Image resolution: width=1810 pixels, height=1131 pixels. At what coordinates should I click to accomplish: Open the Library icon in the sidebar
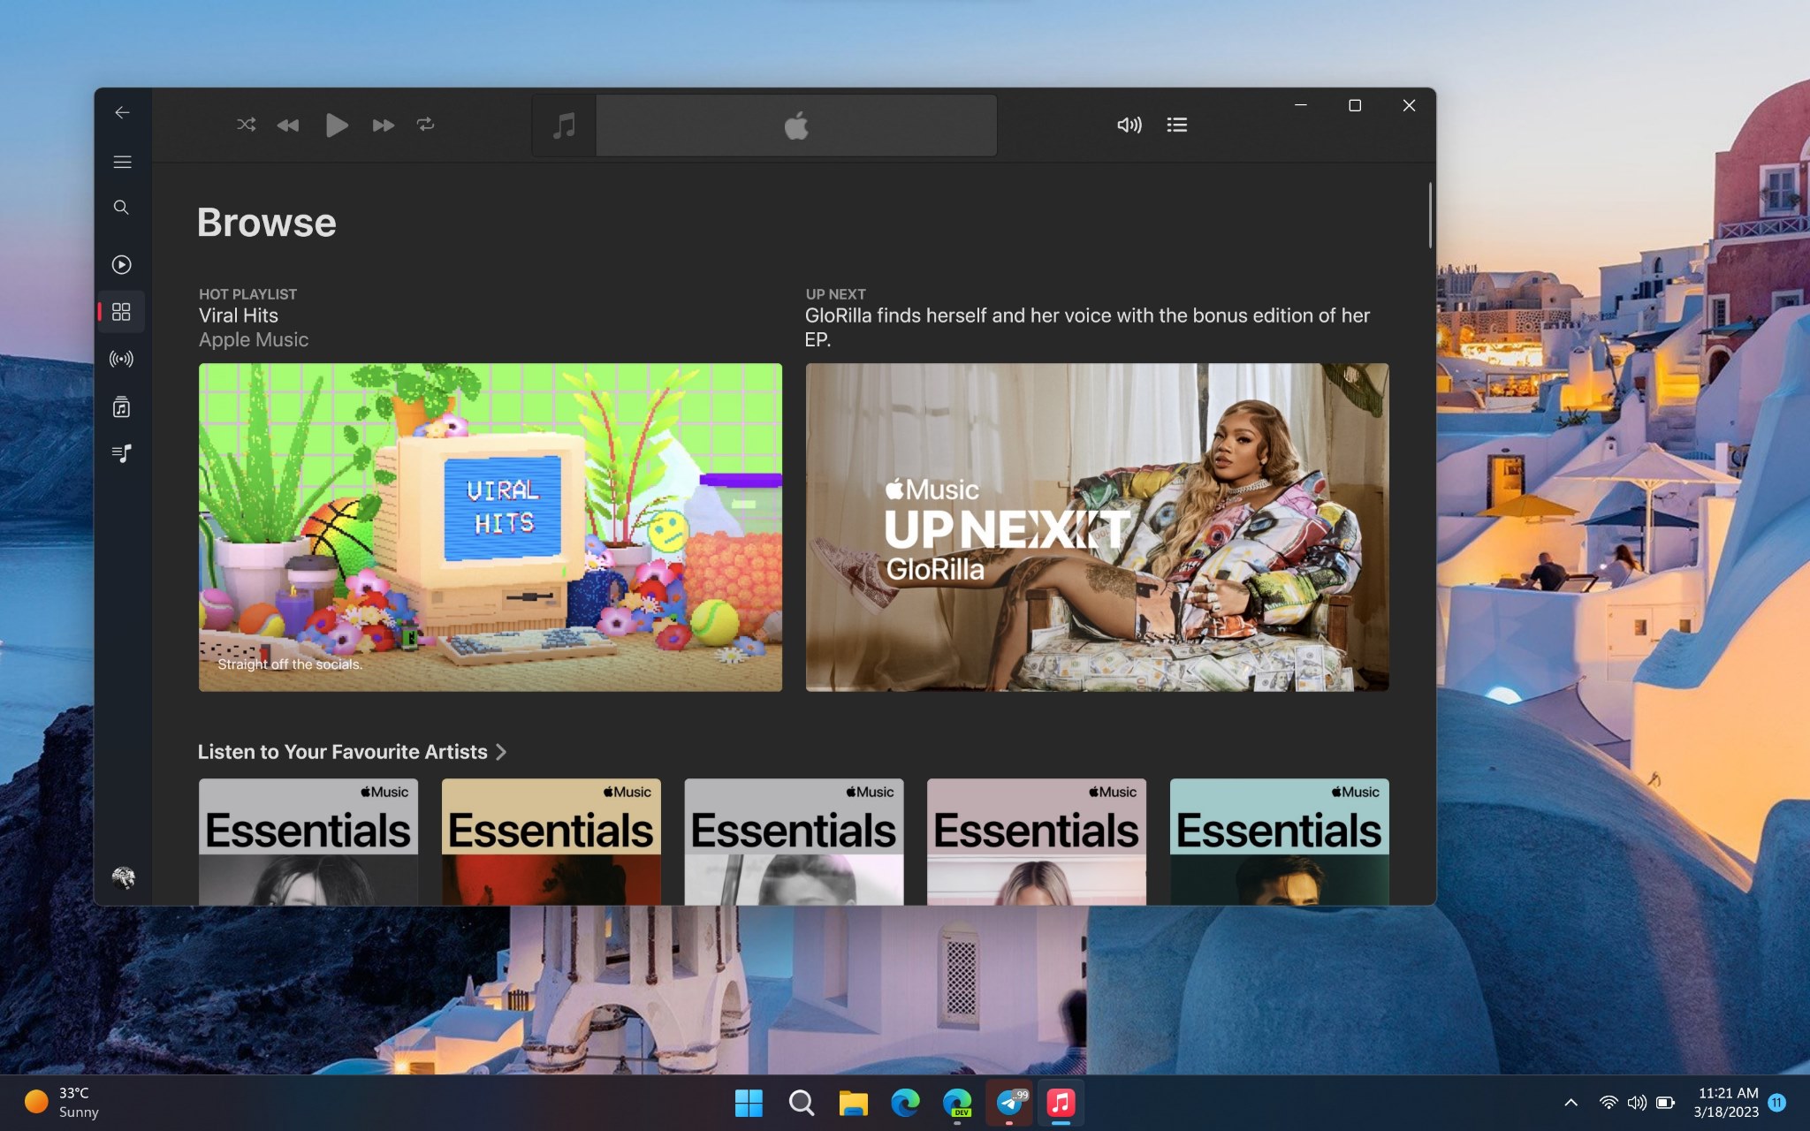pyautogui.click(x=122, y=407)
